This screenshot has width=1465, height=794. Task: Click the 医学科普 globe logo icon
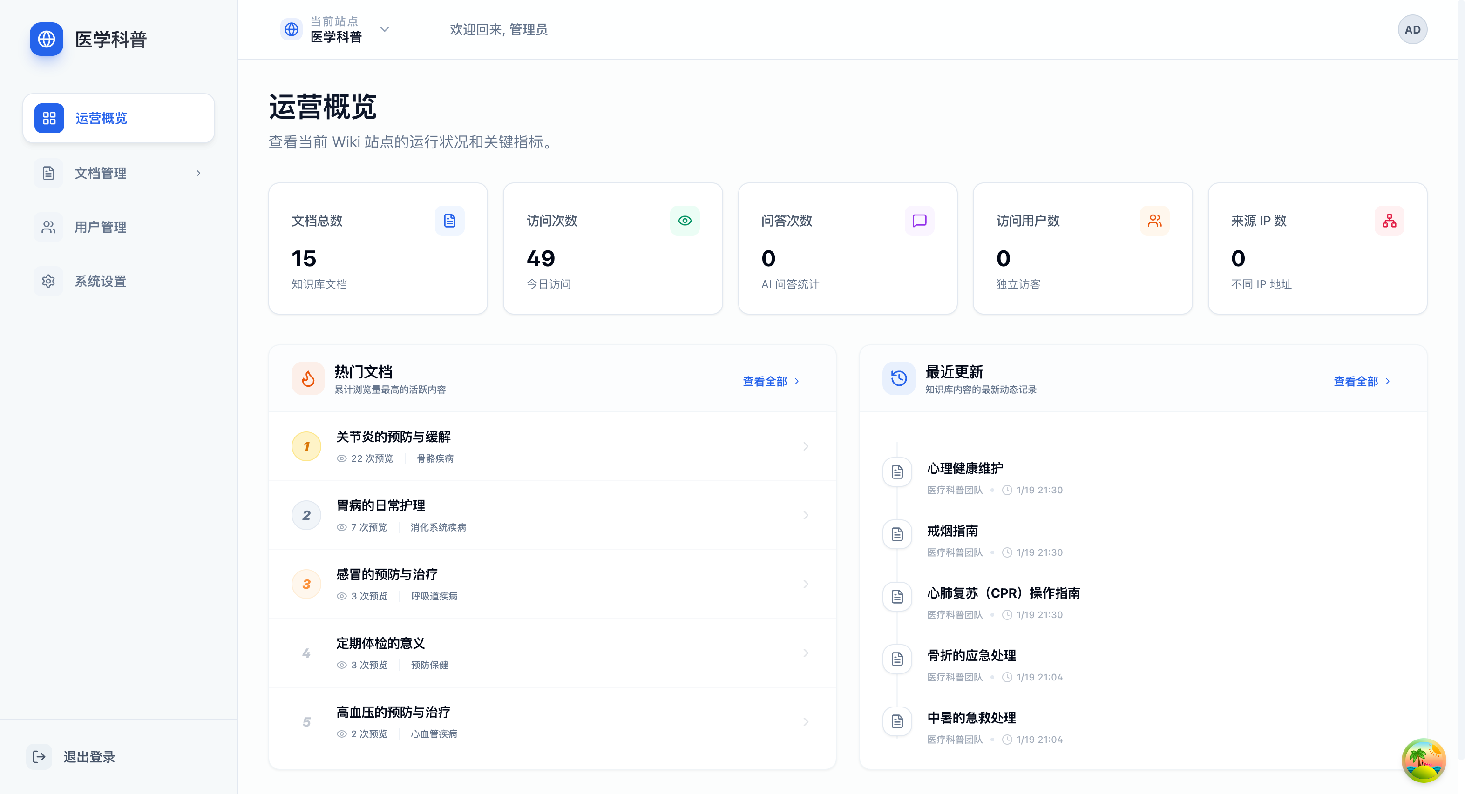[x=46, y=40]
